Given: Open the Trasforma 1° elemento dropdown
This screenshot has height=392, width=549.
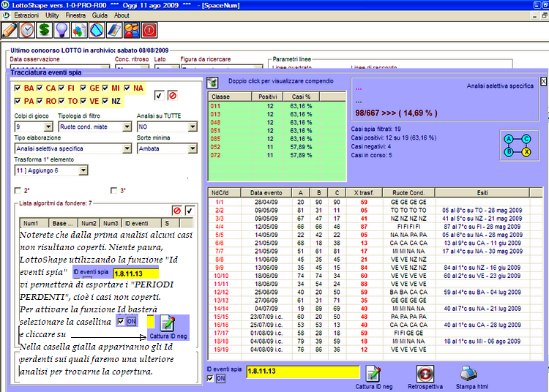Looking at the screenshot, I should point(83,170).
